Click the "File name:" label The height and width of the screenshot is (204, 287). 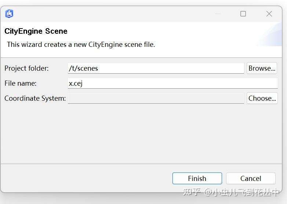(21, 83)
